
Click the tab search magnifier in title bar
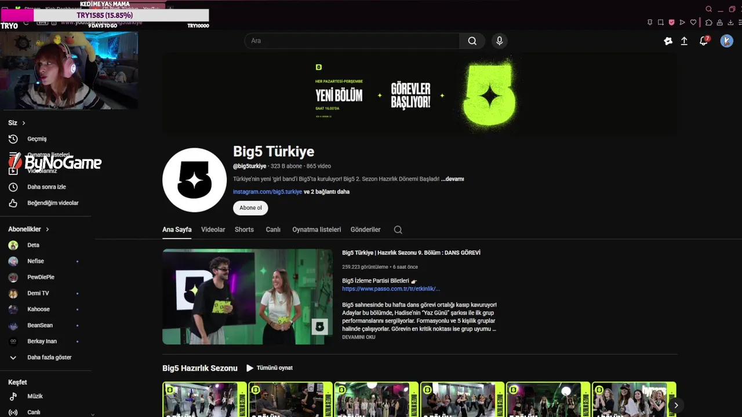[708, 9]
